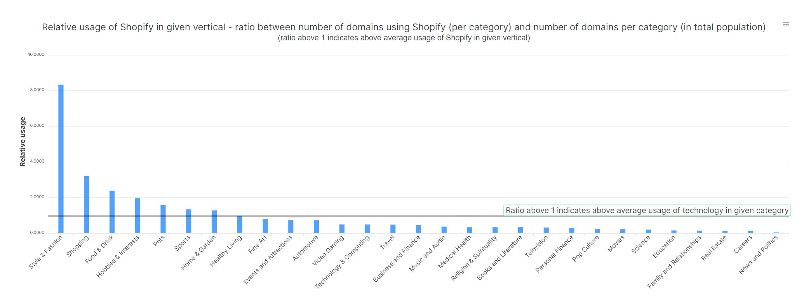Click the 'Ratio above 1 indicates' plot line label

[647, 210]
